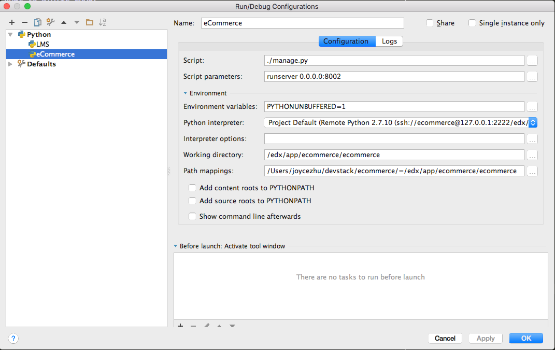Copy the selected configuration
Screen dimensions: 555x350
point(37,22)
